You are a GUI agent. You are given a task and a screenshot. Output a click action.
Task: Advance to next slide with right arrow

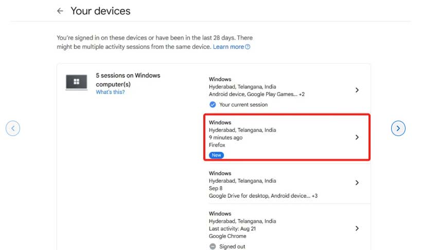pyautogui.click(x=398, y=128)
